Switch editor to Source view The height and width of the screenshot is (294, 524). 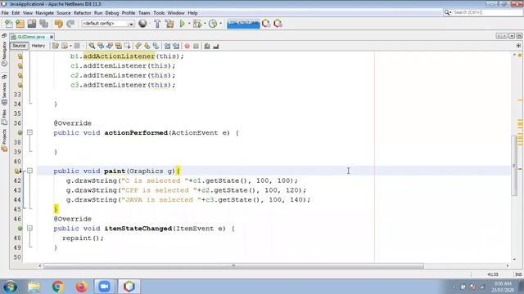pos(19,46)
